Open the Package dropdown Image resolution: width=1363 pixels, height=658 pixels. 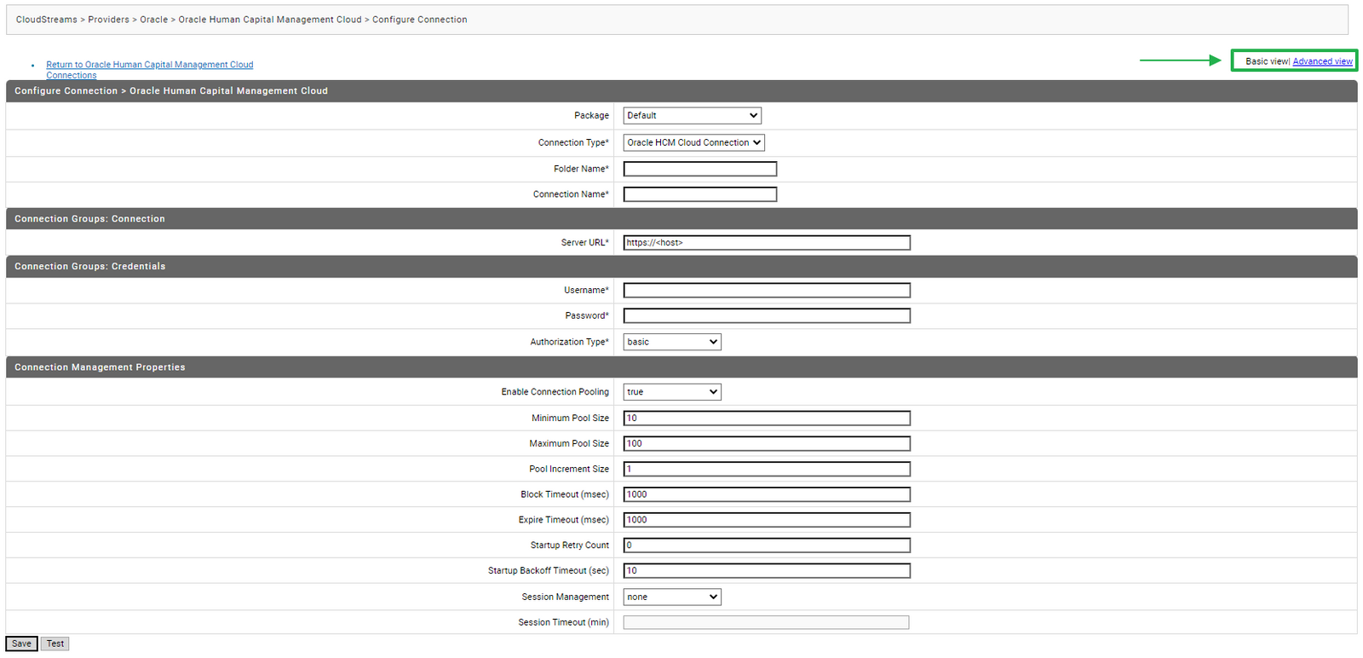pos(692,116)
